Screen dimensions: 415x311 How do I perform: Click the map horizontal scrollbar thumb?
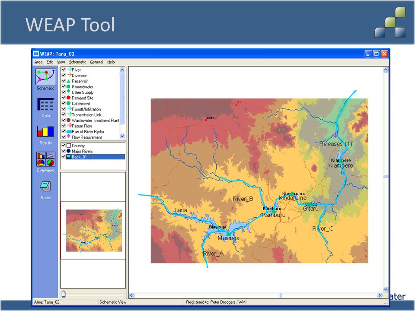point(281,295)
